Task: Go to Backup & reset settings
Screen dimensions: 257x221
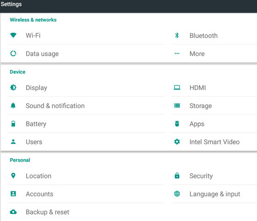Action: coord(86,212)
